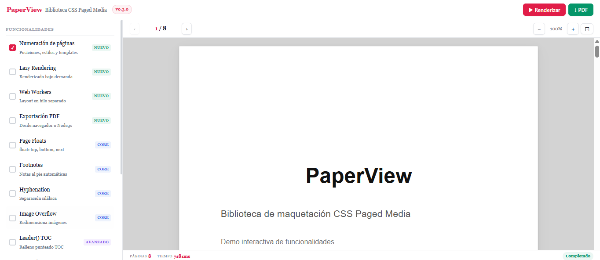Click the PaperView heading on the page
Viewport: 600px width, 260px height.
pyautogui.click(x=359, y=176)
